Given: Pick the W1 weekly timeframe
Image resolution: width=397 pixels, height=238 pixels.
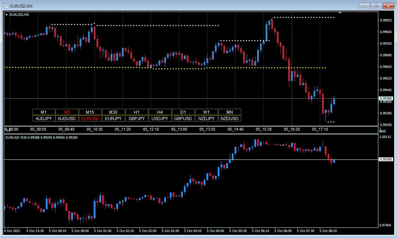Looking at the screenshot, I should [206, 112].
